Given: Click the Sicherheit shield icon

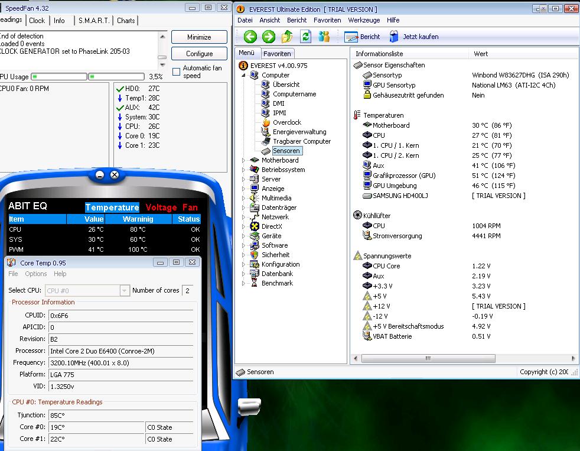Looking at the screenshot, I should 254,255.
